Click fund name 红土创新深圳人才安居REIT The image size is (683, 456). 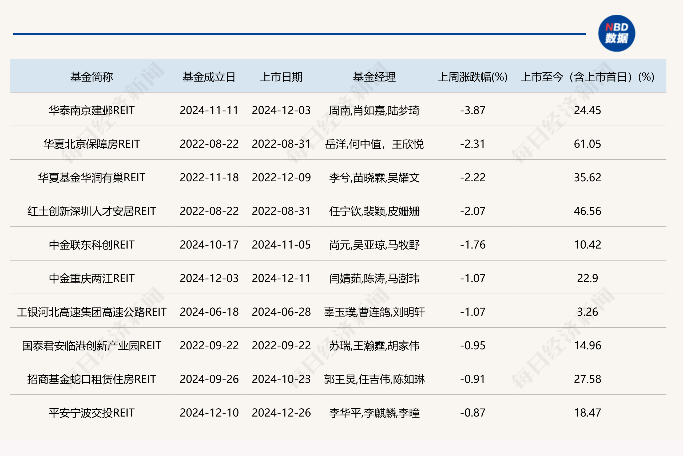coord(92,211)
